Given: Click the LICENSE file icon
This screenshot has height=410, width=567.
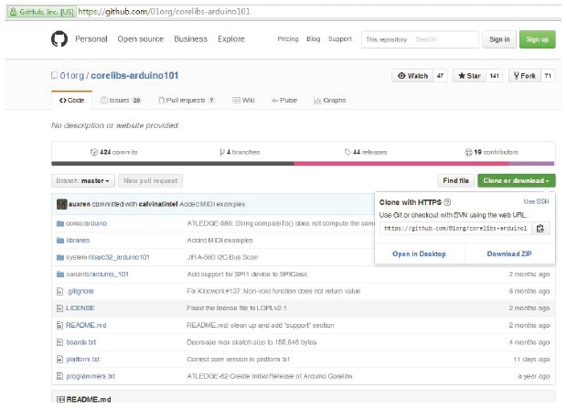Looking at the screenshot, I should (x=59, y=308).
